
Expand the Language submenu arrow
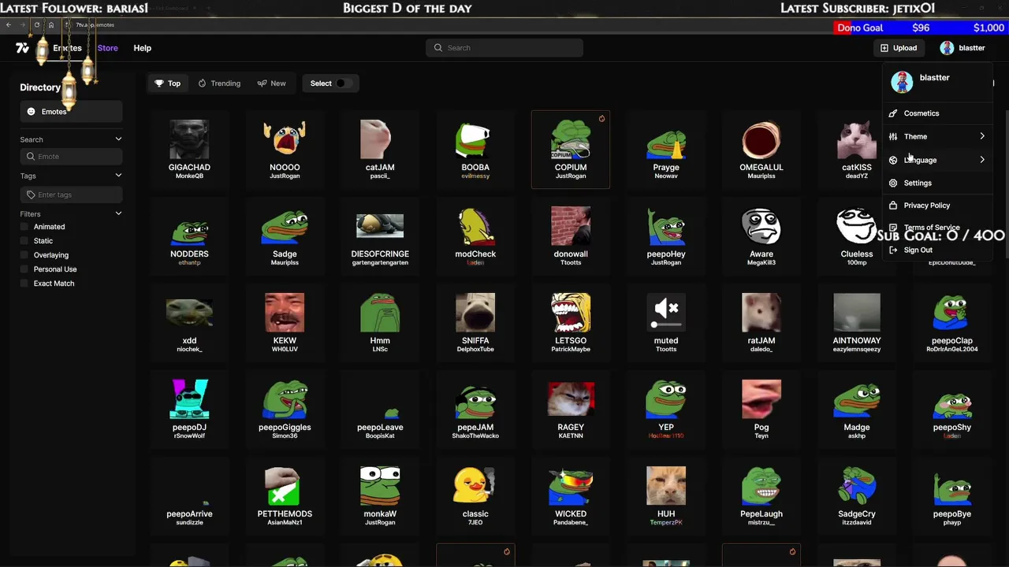tap(982, 160)
